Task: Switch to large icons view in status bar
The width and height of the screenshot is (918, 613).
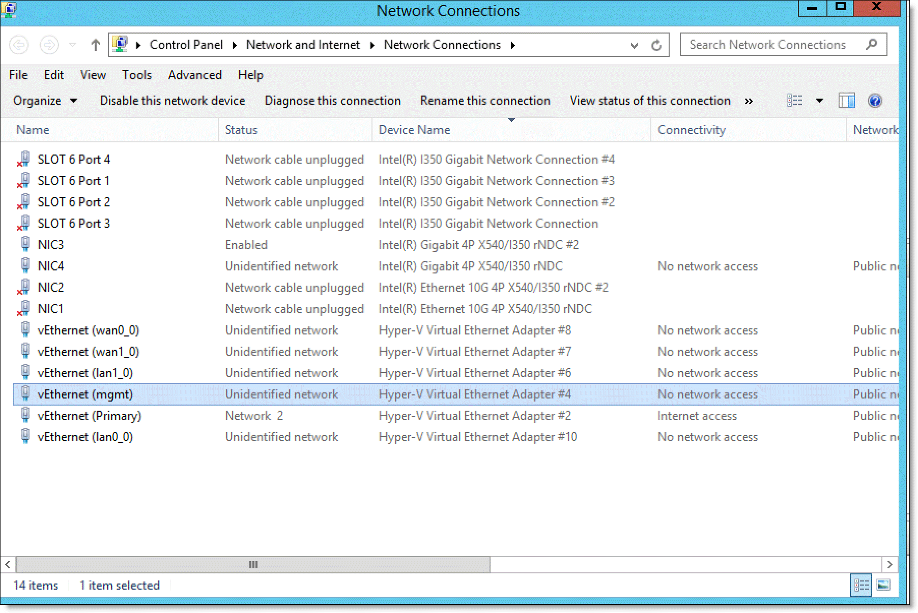Action: [x=883, y=585]
